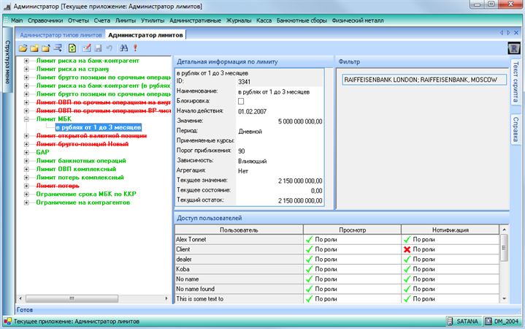This screenshot has width=525, height=329.
Task: Open the Справочники menu
Action: (45, 20)
